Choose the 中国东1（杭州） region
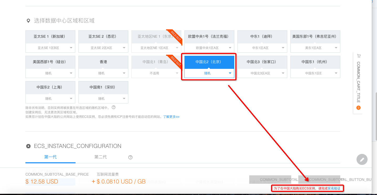This screenshot has height=195, width=377. (315, 62)
